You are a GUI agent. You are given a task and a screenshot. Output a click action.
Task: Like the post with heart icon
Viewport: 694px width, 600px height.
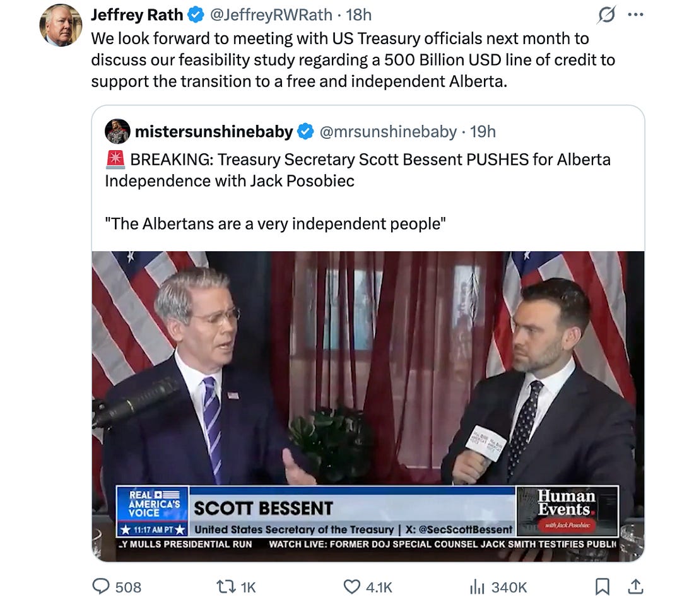click(352, 587)
